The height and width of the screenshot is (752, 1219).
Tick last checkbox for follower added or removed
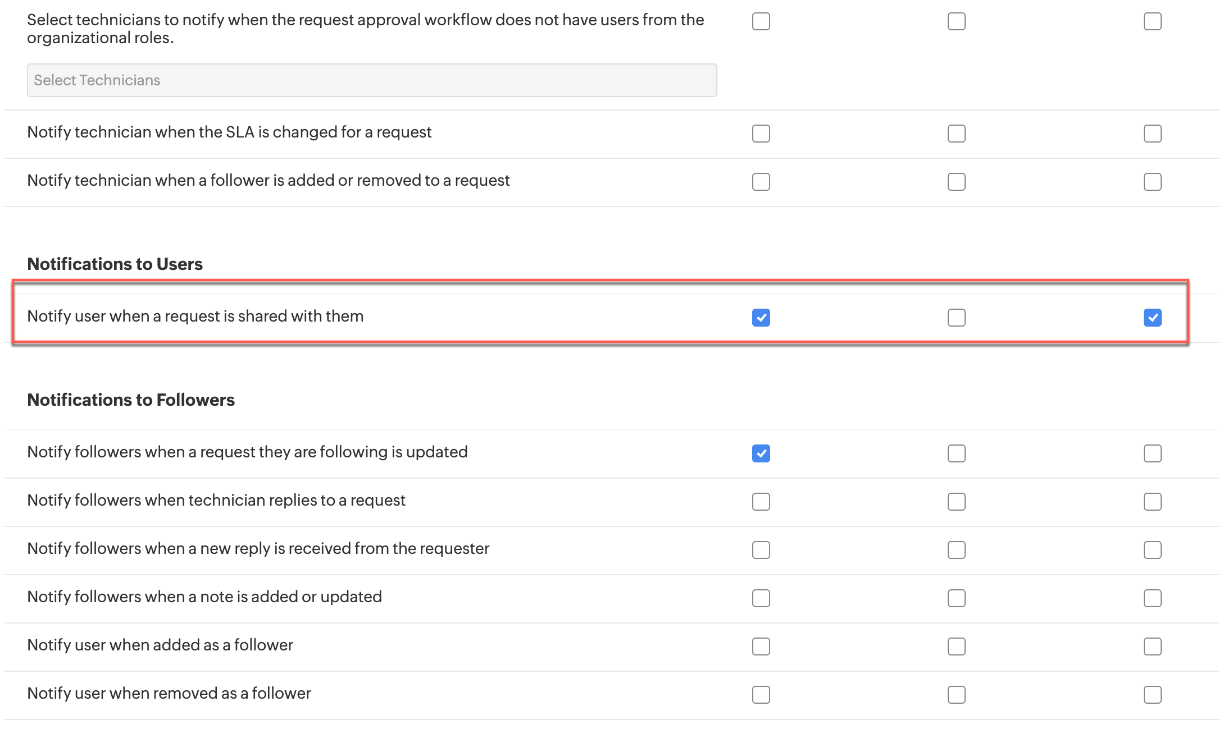point(1152,182)
